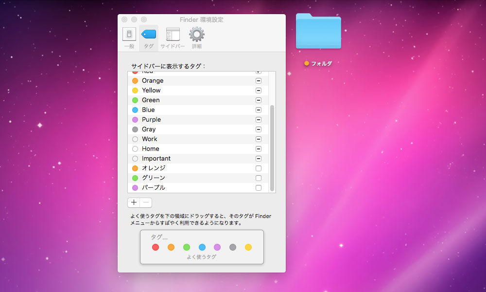Click the empty color circle beside Important
Image resolution: width=486 pixels, height=292 pixels.
135,159
